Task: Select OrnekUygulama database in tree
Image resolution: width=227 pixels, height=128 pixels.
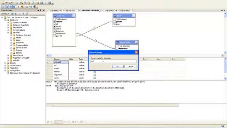Action: (19, 30)
